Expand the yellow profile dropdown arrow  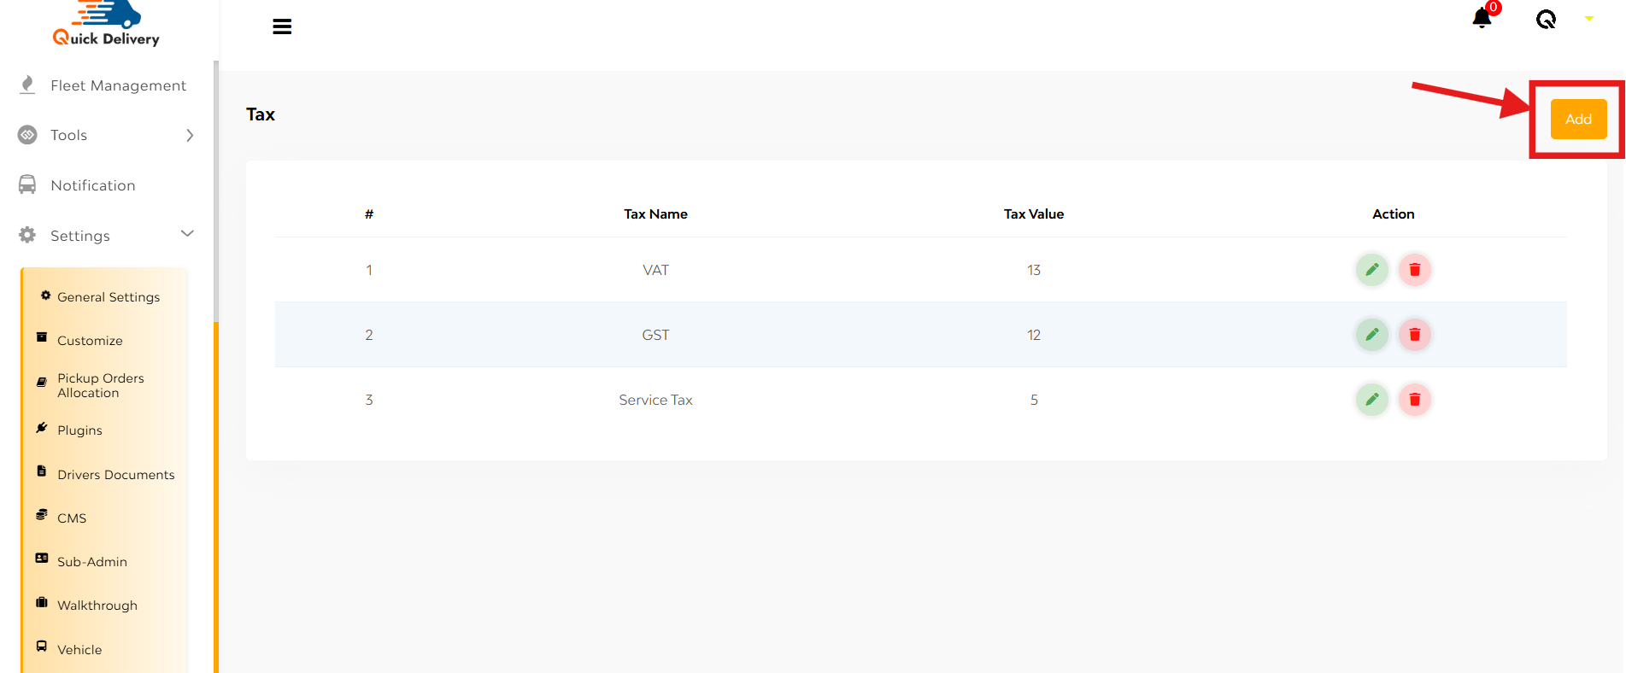1589,19
